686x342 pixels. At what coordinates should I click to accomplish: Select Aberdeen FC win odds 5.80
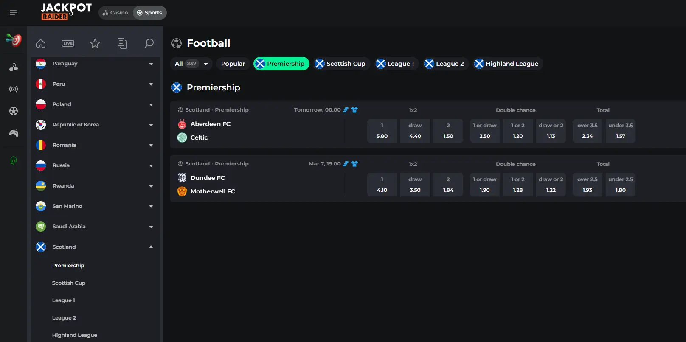(382, 131)
